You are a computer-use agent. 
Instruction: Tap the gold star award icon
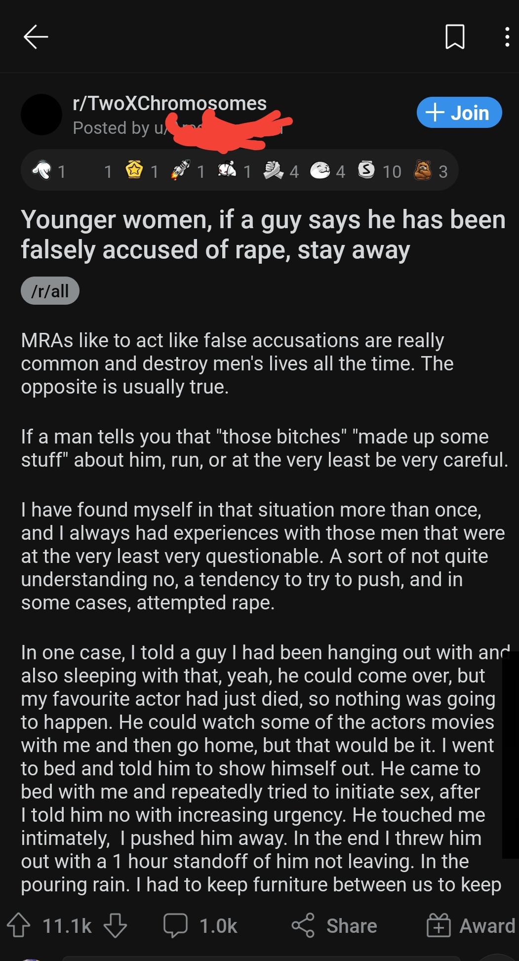(134, 170)
